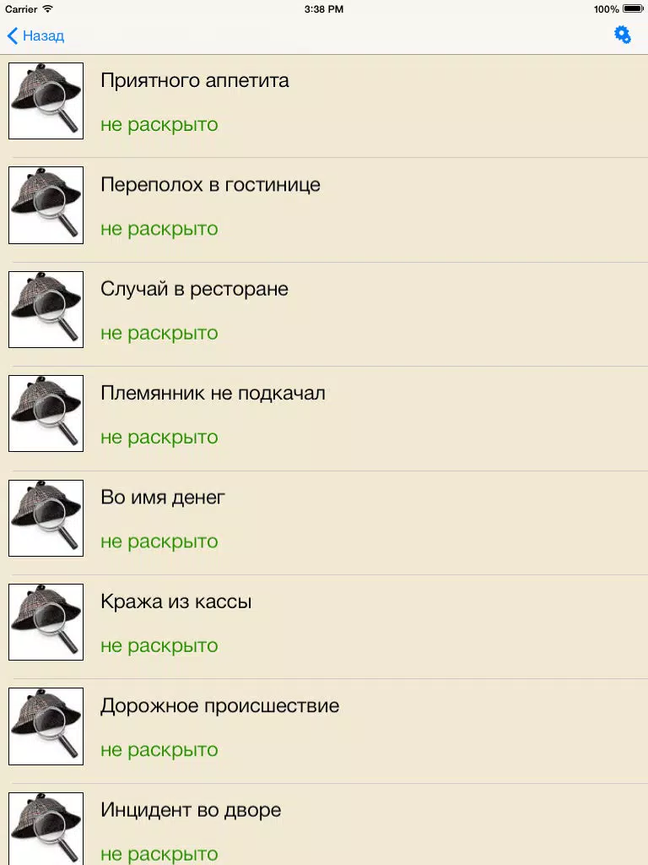
Task: Open the Во имя денег case
Action: coord(163,498)
